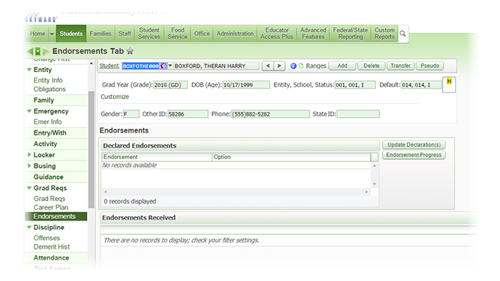Click the favorite star next to Endorsements Tab
Viewport: 500px width, 281px height.
(130, 51)
